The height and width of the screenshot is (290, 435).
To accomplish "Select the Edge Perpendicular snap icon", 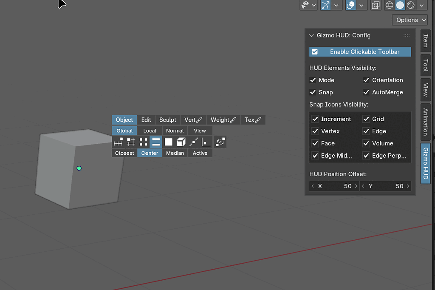I will tap(206, 142).
